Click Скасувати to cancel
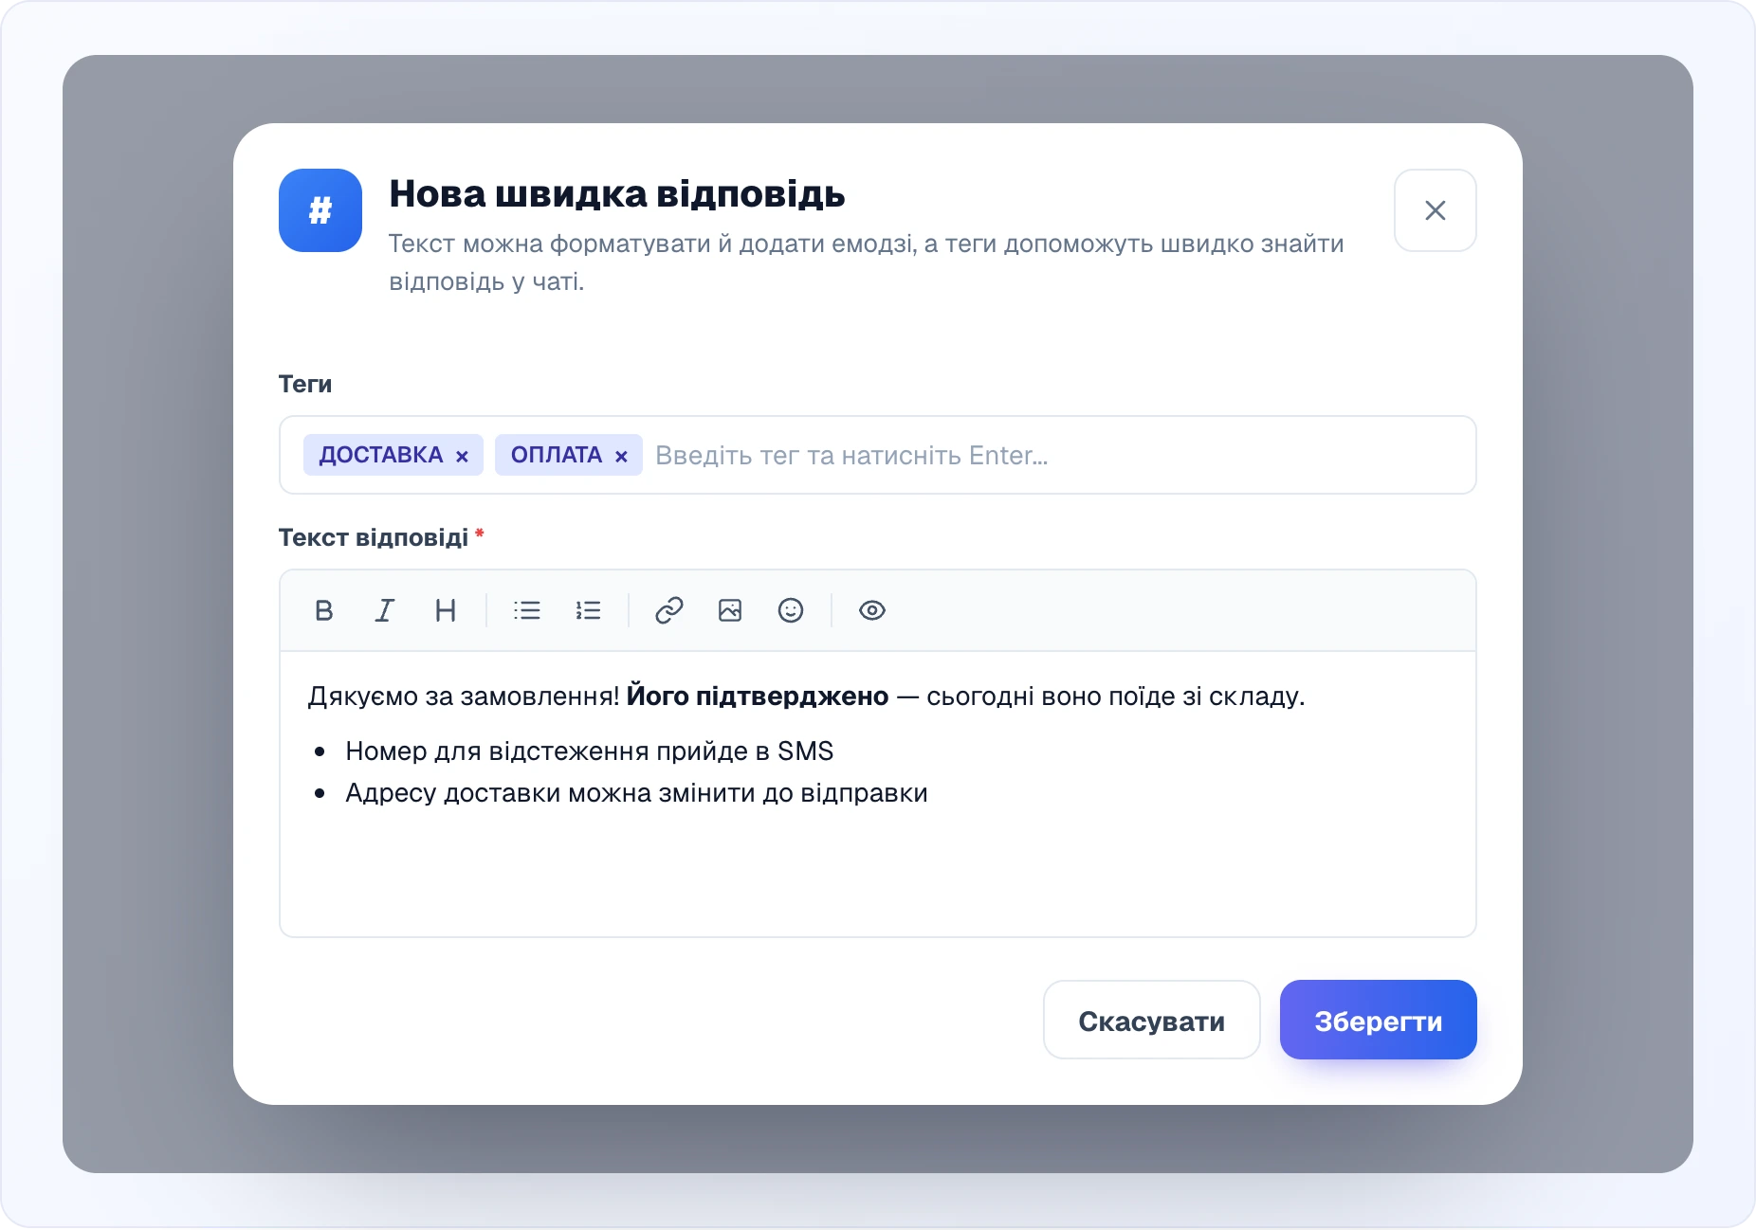Screen dimensions: 1756x1230 pos(1152,1020)
